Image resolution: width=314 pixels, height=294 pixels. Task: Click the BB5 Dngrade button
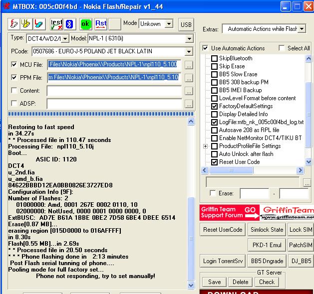[267, 261]
